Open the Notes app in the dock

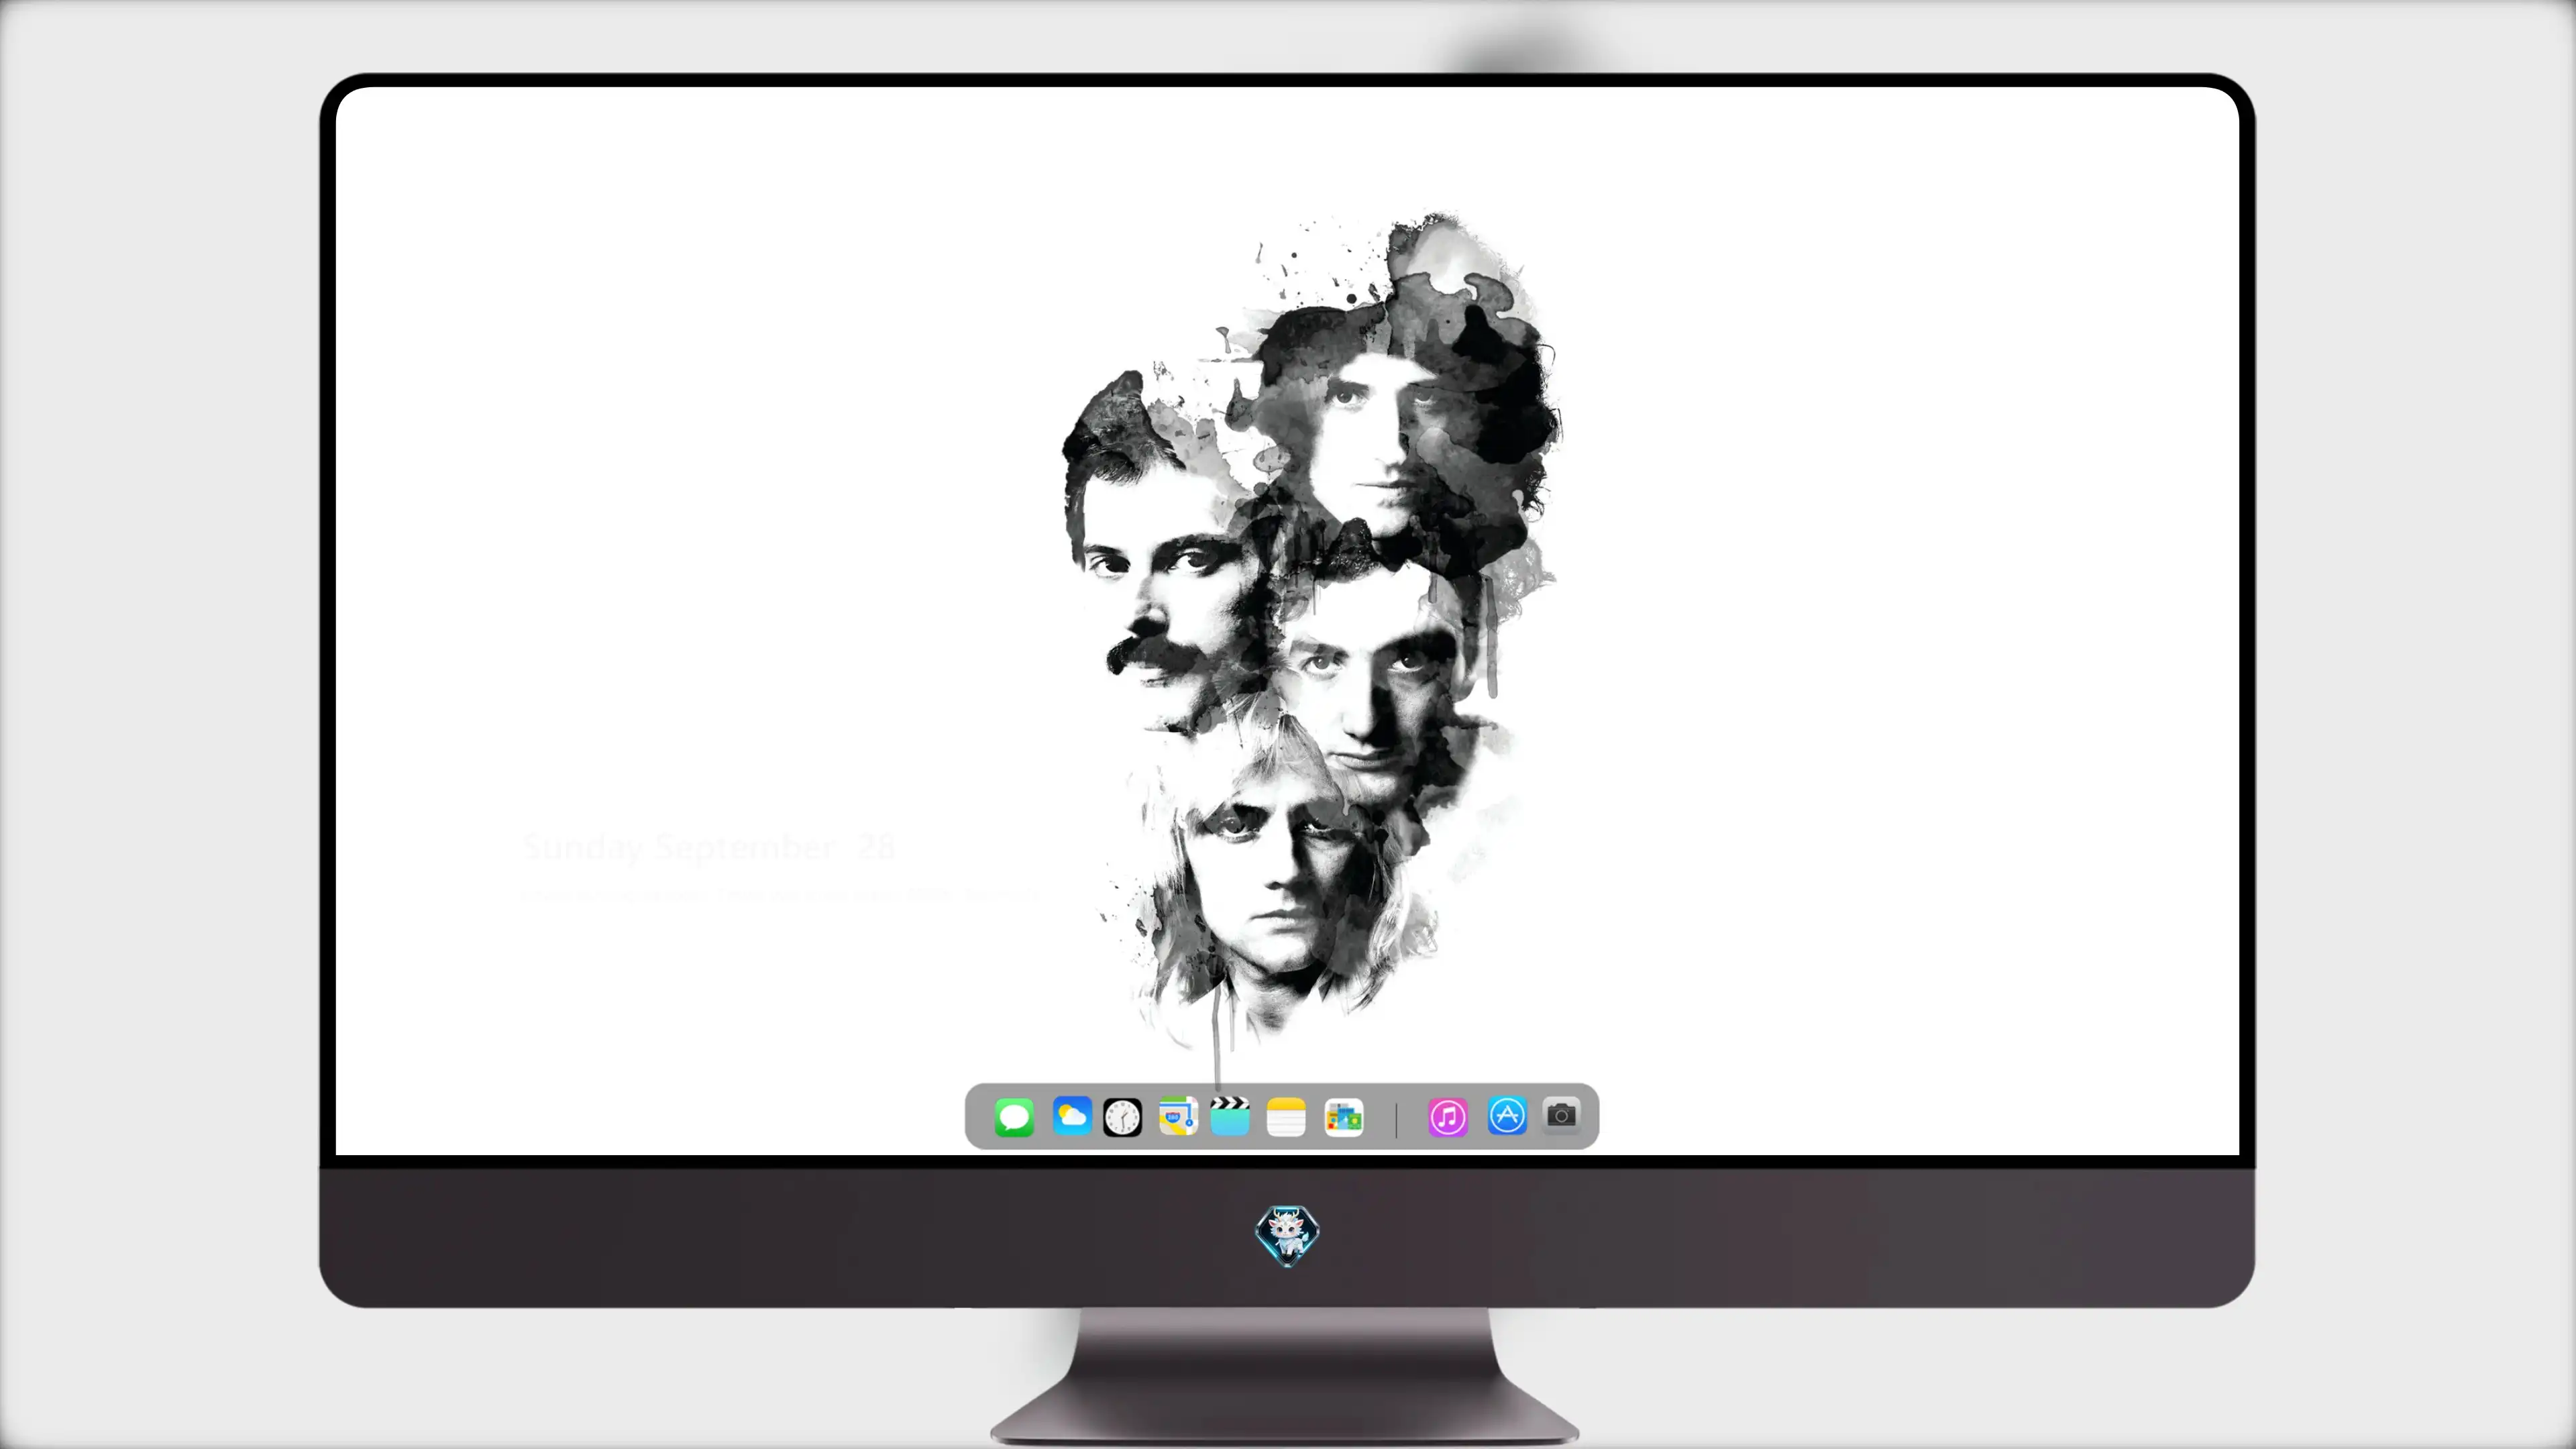coord(1286,1117)
